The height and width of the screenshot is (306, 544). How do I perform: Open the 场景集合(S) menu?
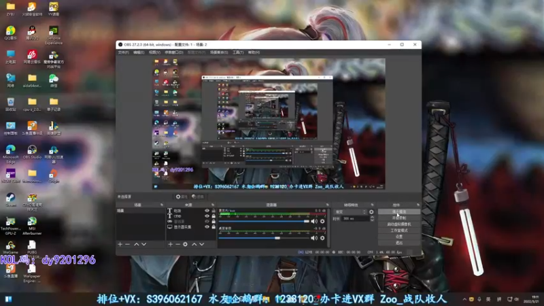click(x=219, y=52)
